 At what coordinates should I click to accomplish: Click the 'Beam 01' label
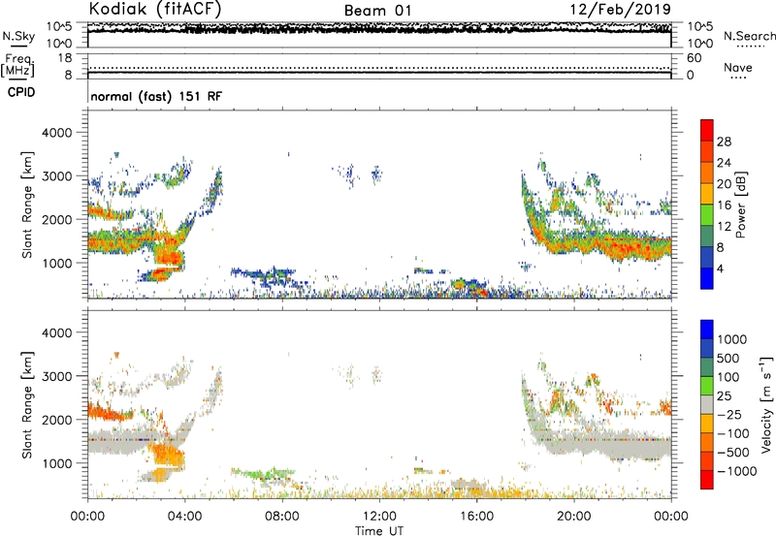pyautogui.click(x=377, y=11)
